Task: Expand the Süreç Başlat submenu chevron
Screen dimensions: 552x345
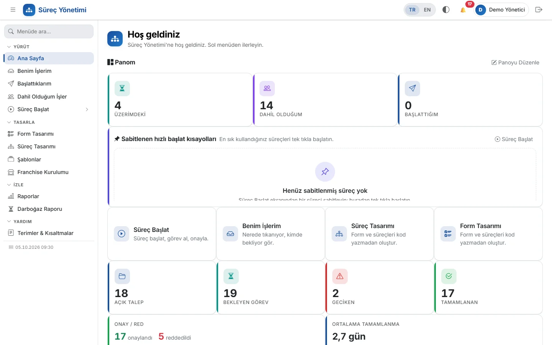Action: tap(87, 109)
